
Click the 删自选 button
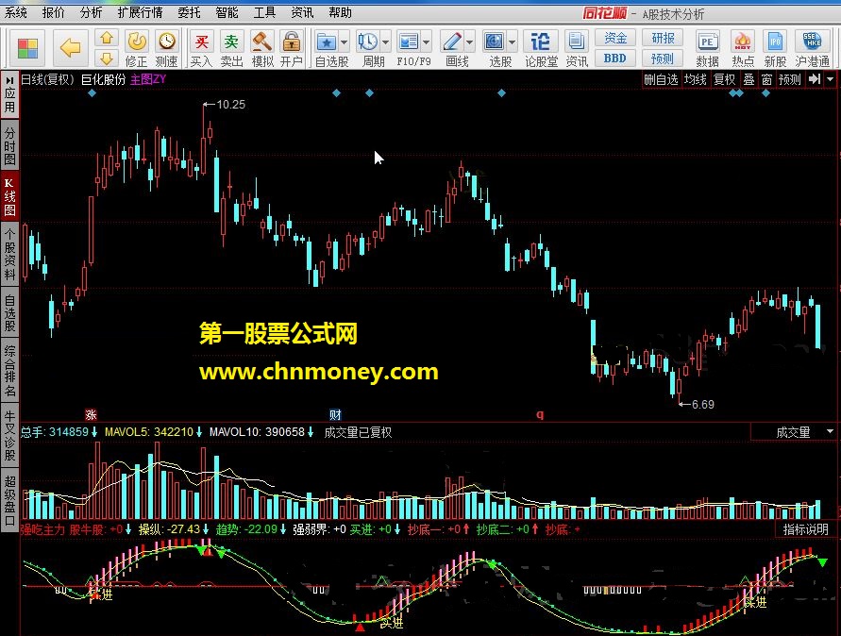(x=661, y=79)
